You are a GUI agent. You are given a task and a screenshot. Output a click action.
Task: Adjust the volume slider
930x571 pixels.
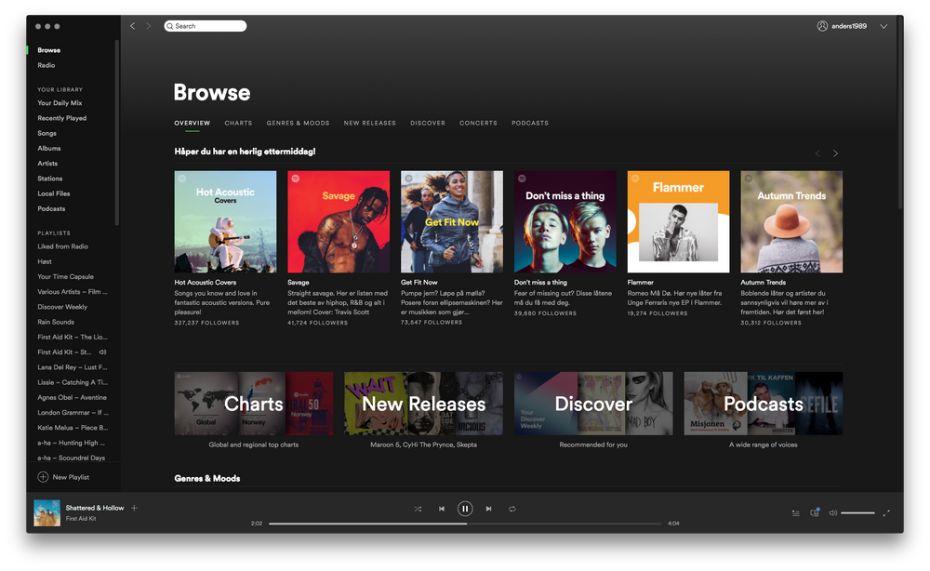click(x=857, y=513)
